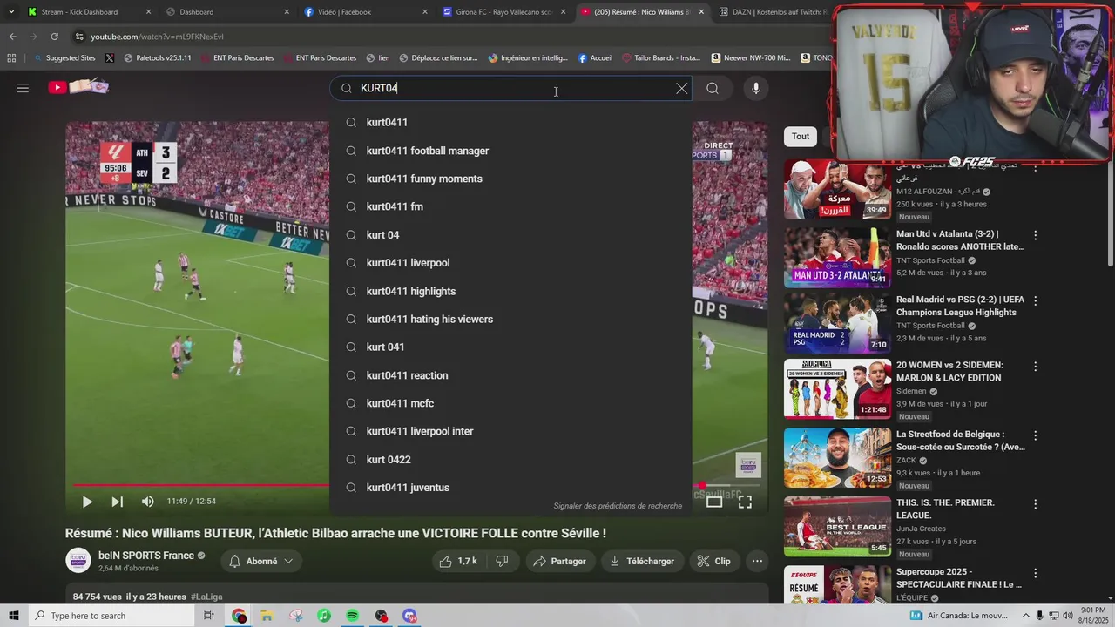Start voice search with the microphone

755,88
